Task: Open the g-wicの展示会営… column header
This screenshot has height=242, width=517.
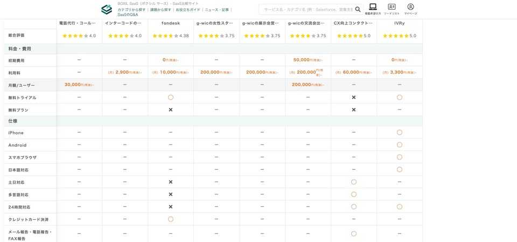Action: pos(261,23)
